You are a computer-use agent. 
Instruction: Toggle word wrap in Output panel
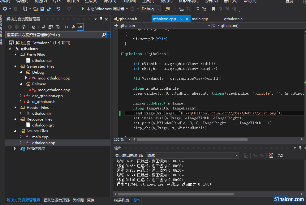(280, 156)
